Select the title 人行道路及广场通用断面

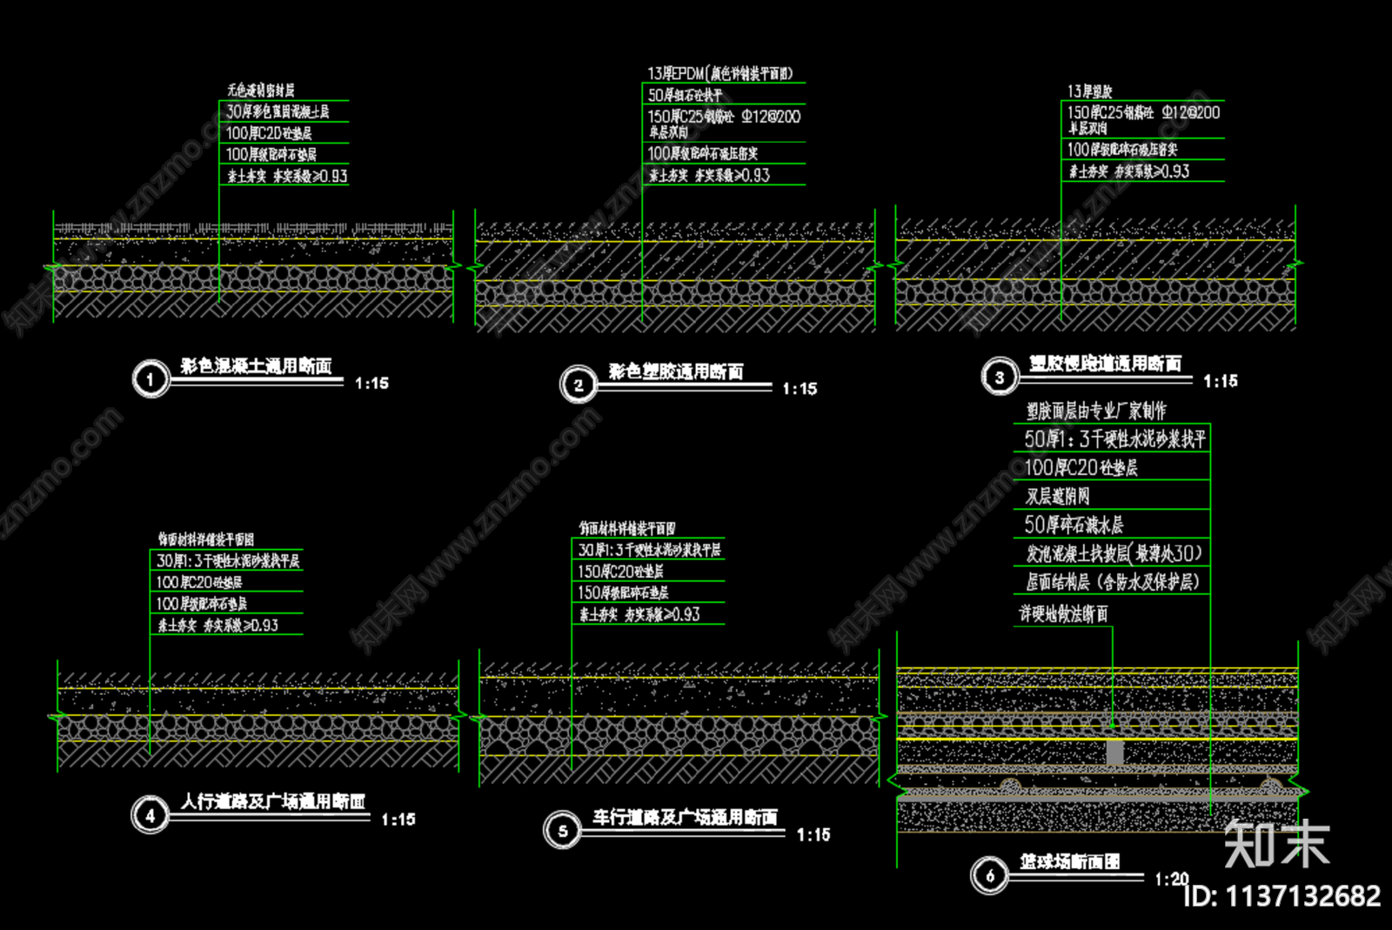(x=273, y=801)
